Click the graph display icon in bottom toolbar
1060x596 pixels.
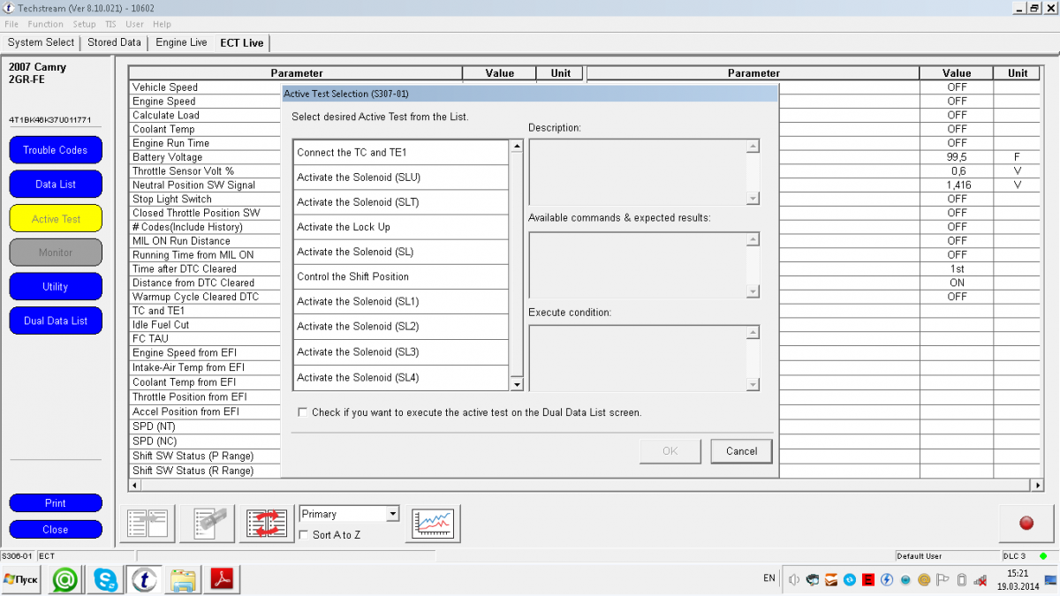point(432,524)
